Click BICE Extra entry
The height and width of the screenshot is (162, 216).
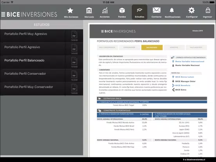(x=179, y=90)
